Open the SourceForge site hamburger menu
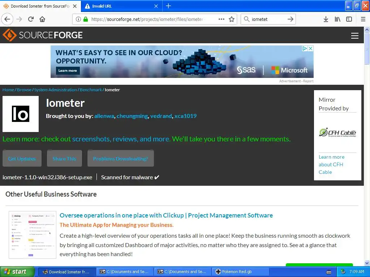 [355, 36]
